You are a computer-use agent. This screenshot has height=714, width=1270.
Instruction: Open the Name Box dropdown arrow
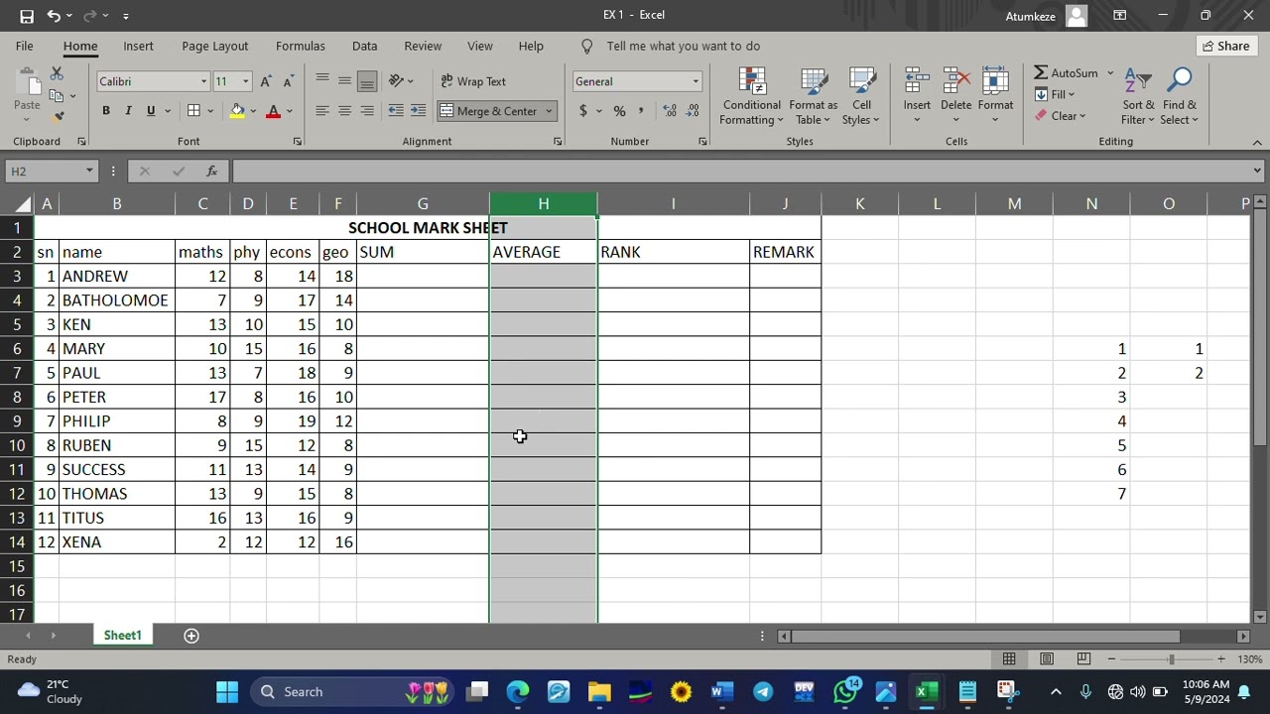[x=89, y=172]
